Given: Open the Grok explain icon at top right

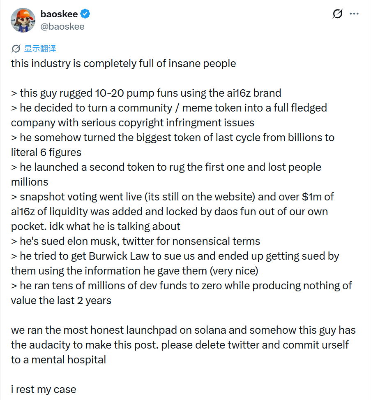Looking at the screenshot, I should 337,14.
